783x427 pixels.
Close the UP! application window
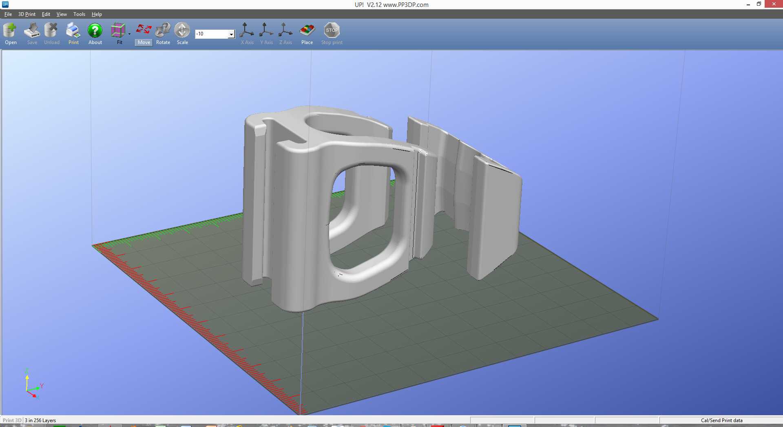pyautogui.click(x=774, y=4)
